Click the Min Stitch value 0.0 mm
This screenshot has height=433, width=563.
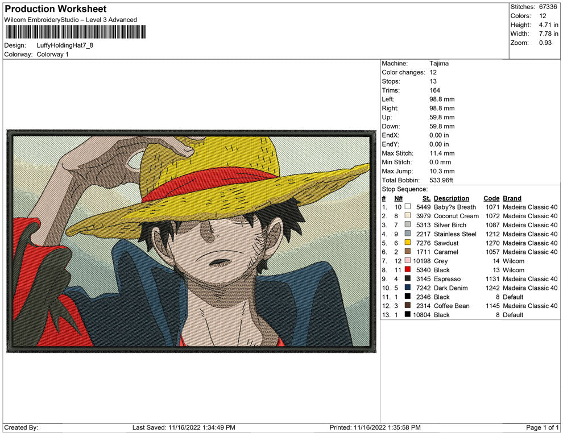click(440, 162)
